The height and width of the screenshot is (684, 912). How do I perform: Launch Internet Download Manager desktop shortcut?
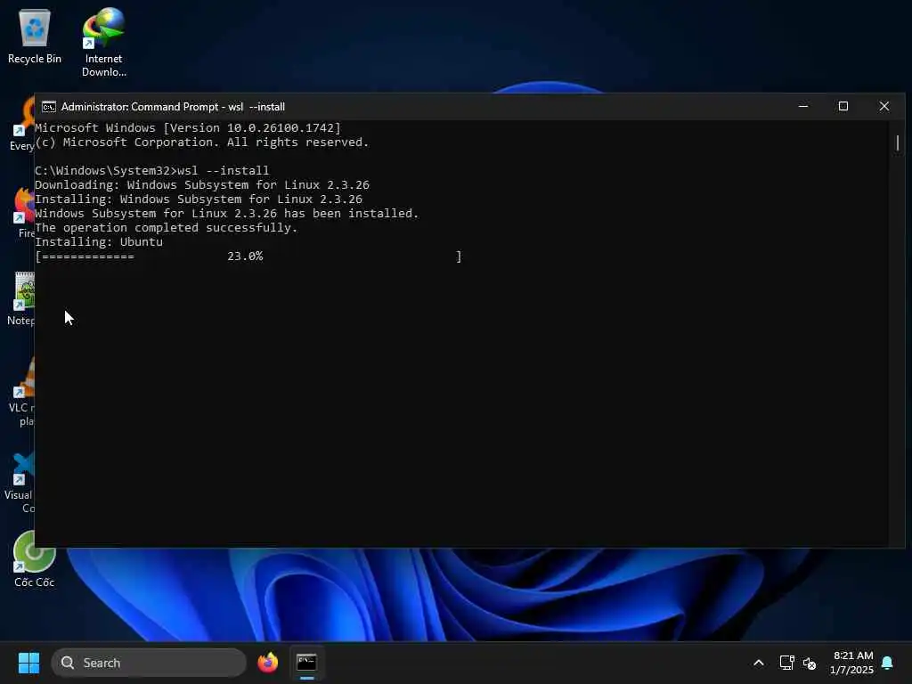click(x=103, y=42)
